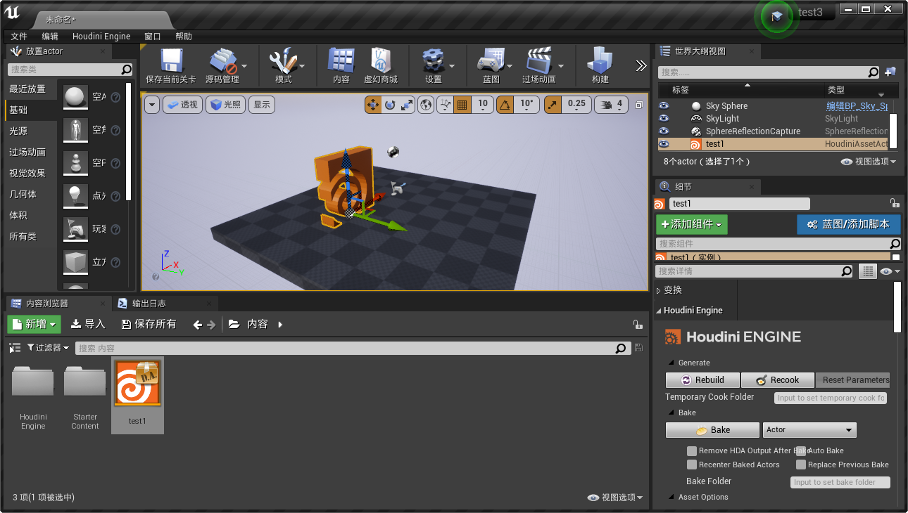Hide the Sky Sphere actor
This screenshot has width=908, height=513.
tap(664, 106)
